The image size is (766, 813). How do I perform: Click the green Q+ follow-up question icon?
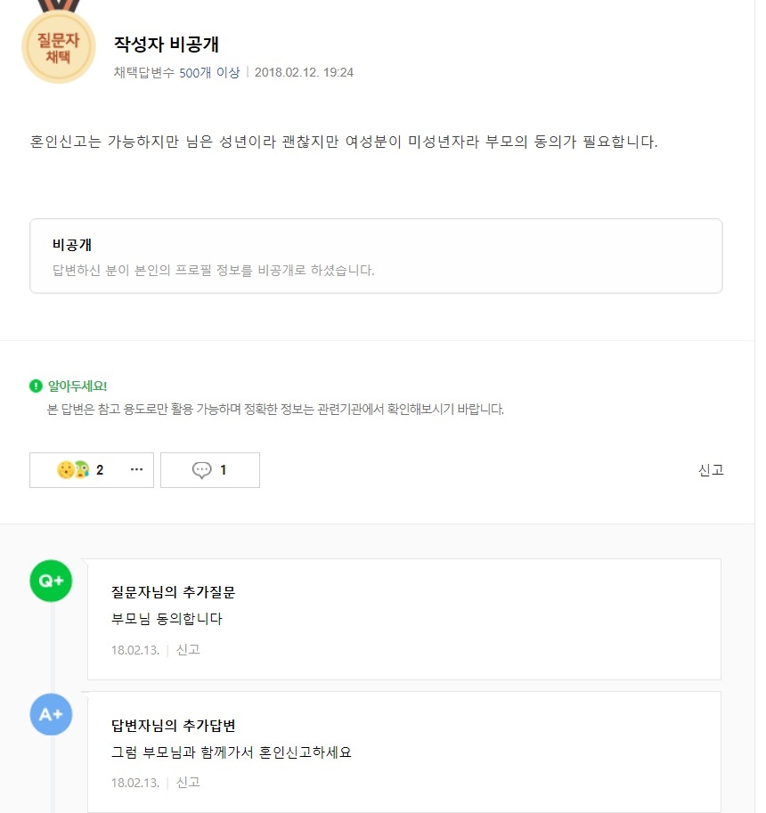click(x=51, y=581)
